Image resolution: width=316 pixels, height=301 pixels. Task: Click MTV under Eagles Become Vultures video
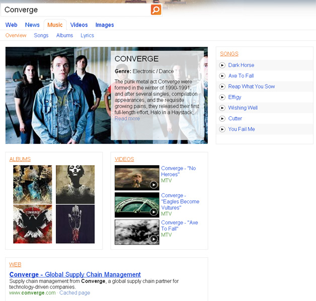click(x=166, y=214)
